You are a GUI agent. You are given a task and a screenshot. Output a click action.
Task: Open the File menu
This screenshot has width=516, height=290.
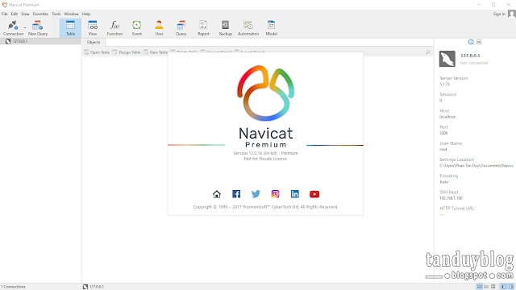(5, 14)
